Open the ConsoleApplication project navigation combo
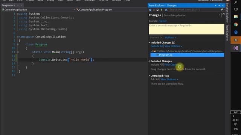This screenshot has height=135, width=241. point(38,10)
